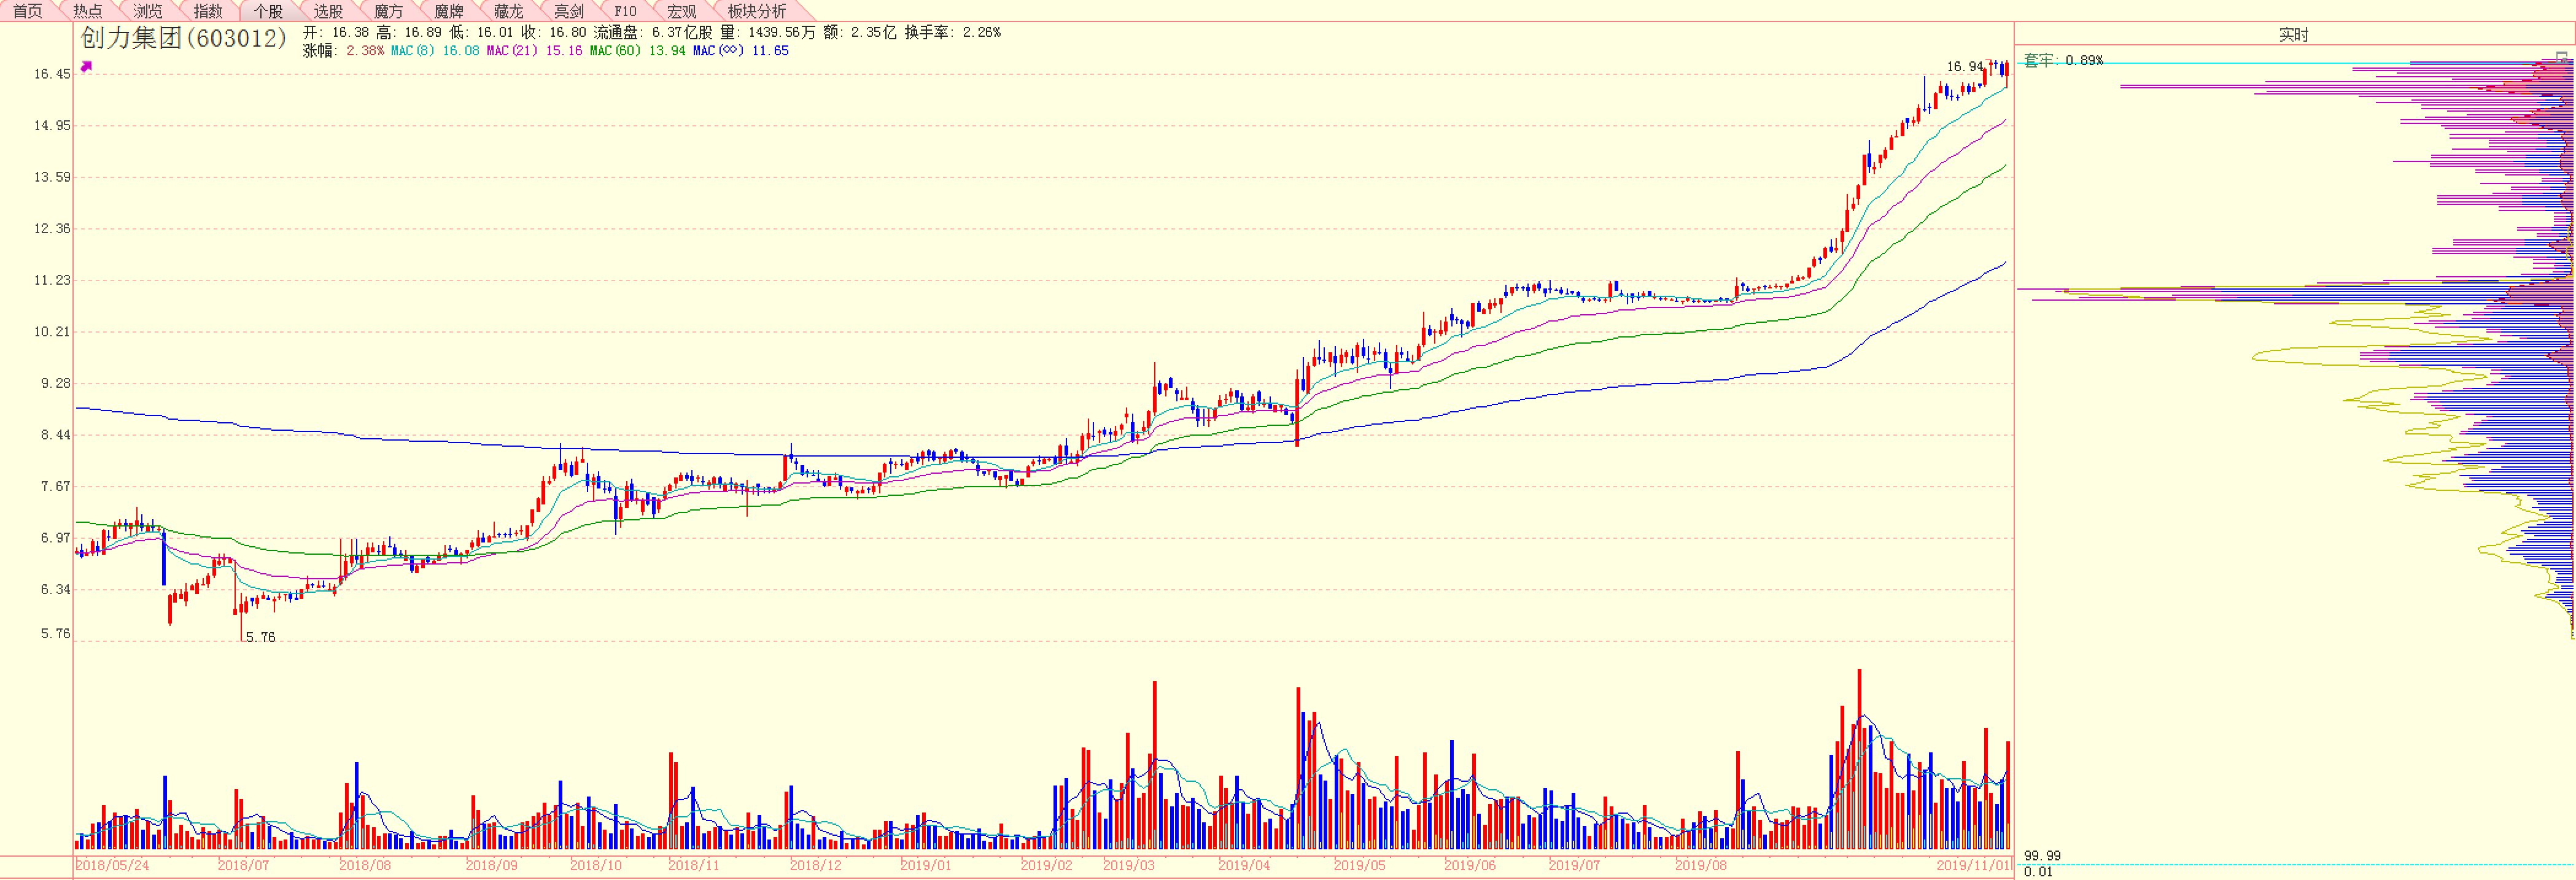Click the magenta arrow icon under stock name

click(x=86, y=67)
